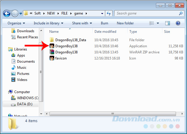This screenshot has height=134, width=187.
Task: Click the search magnifier icon
Action: tap(181, 13)
